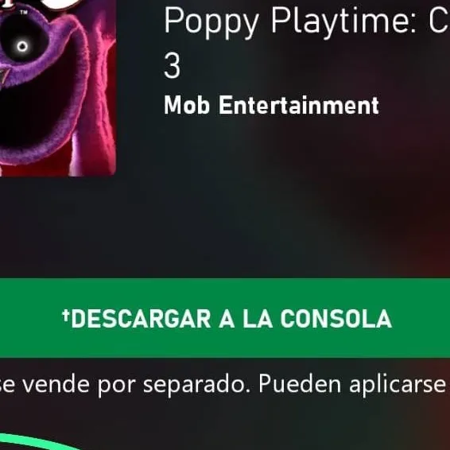Click the word 'Entertainment' under the title
This screenshot has width=450, height=450.
coord(299,105)
